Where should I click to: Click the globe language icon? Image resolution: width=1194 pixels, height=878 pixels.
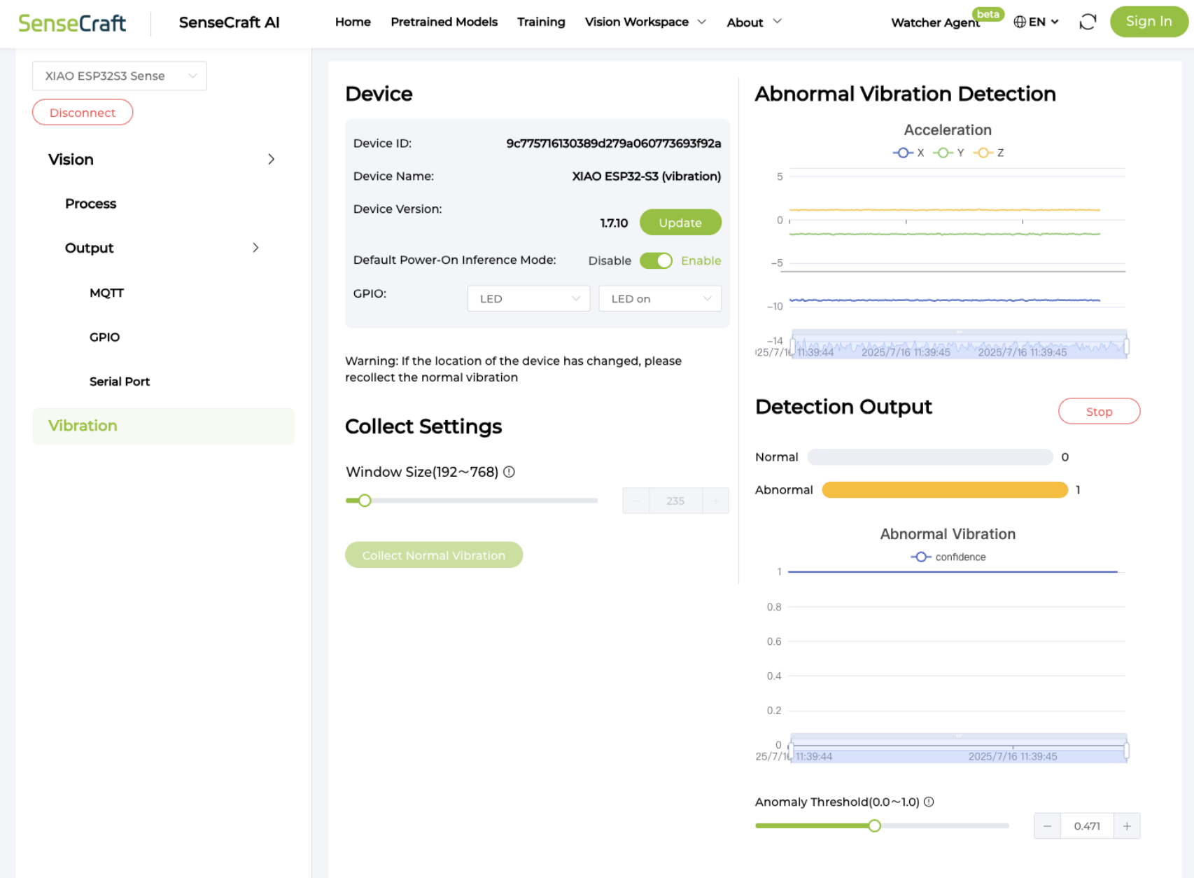pos(1020,22)
